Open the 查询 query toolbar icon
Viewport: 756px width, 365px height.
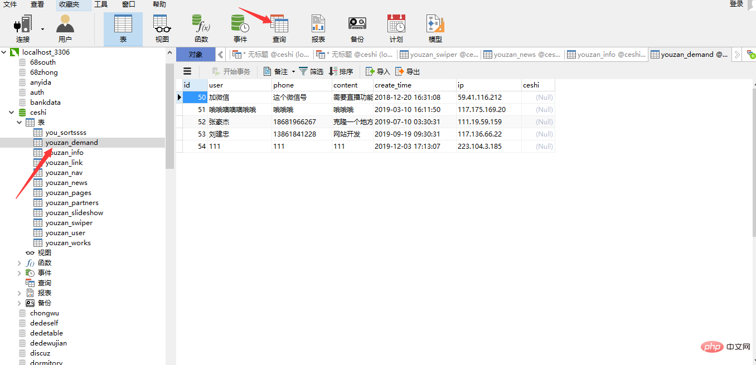(279, 29)
